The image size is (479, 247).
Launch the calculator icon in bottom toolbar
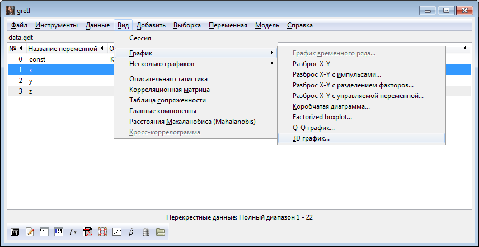(x=15, y=232)
